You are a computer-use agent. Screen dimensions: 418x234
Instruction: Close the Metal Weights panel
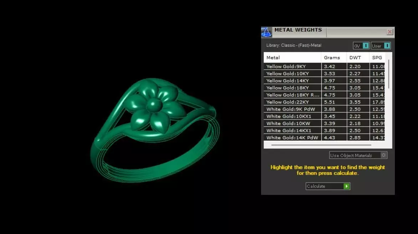[x=390, y=32]
